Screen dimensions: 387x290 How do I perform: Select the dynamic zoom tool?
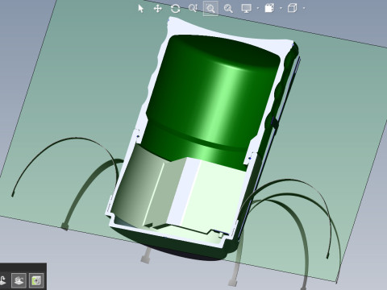click(x=193, y=8)
